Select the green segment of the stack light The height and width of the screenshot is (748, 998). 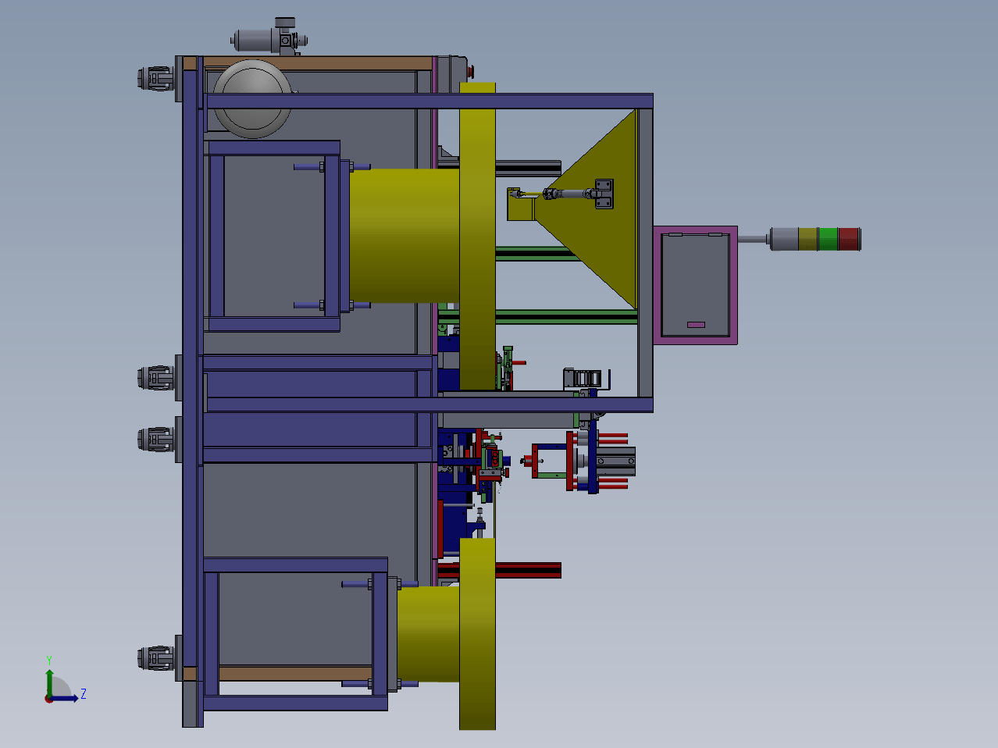[828, 239]
